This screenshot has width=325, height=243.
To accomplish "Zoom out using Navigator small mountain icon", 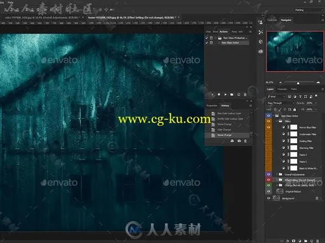I will [x=281, y=83].
